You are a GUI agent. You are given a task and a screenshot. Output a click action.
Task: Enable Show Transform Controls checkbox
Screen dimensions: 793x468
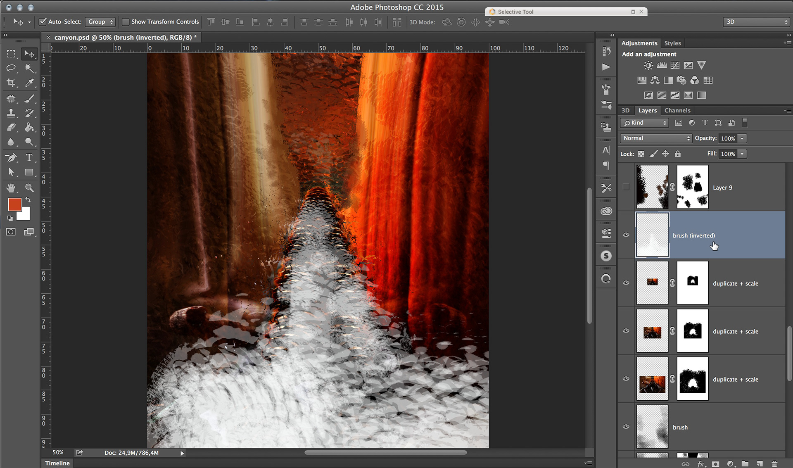126,21
